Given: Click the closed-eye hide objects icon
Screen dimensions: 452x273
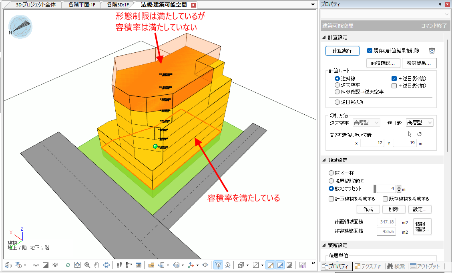Looking at the screenshot, I should coord(36,265).
